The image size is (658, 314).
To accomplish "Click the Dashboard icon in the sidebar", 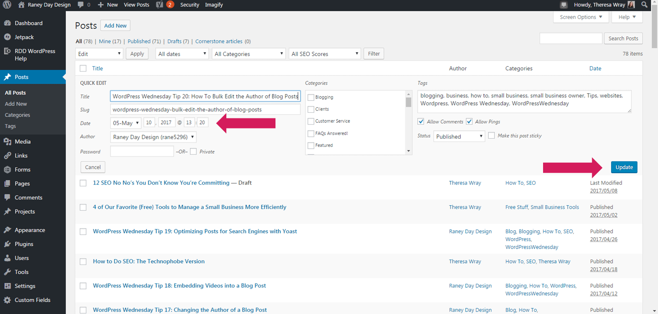I will click(7, 23).
